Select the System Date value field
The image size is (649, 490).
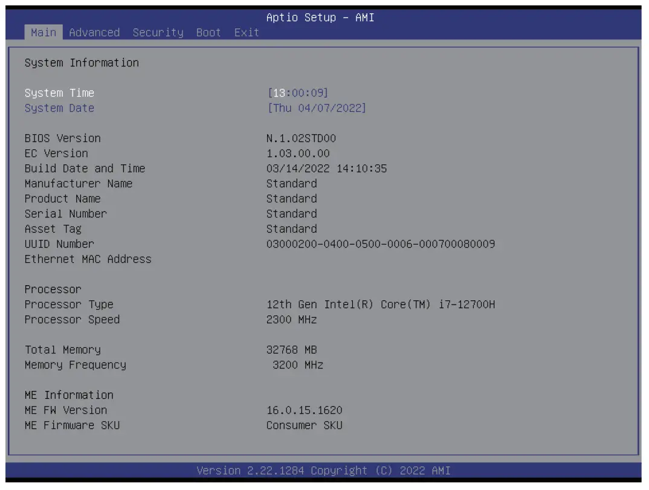317,108
